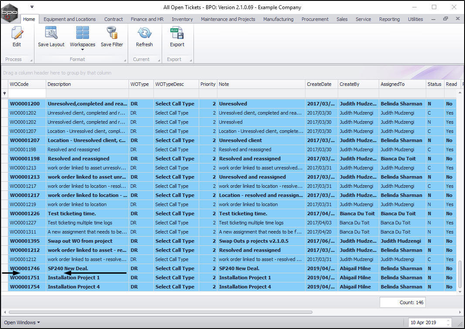
Task: Switch to the Equipment and Locations tab
Action: click(x=69, y=19)
